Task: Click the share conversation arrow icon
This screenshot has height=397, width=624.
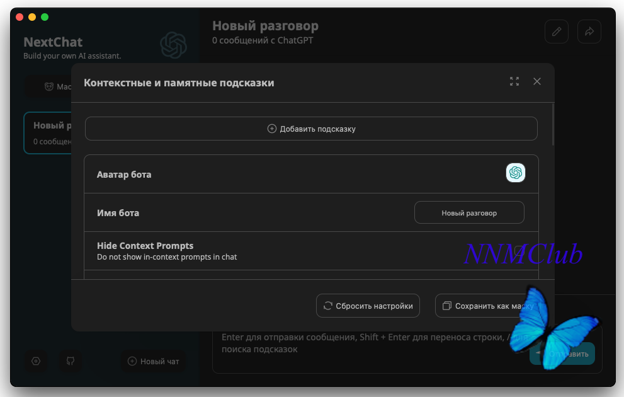Action: (x=589, y=32)
